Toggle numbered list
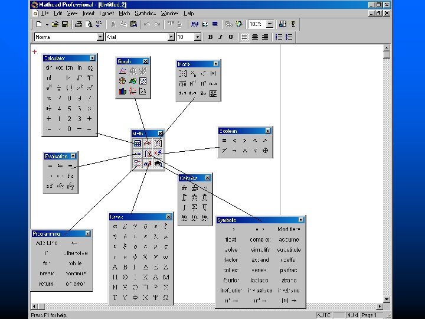Viewport: 425px width, 319px height. (289, 37)
